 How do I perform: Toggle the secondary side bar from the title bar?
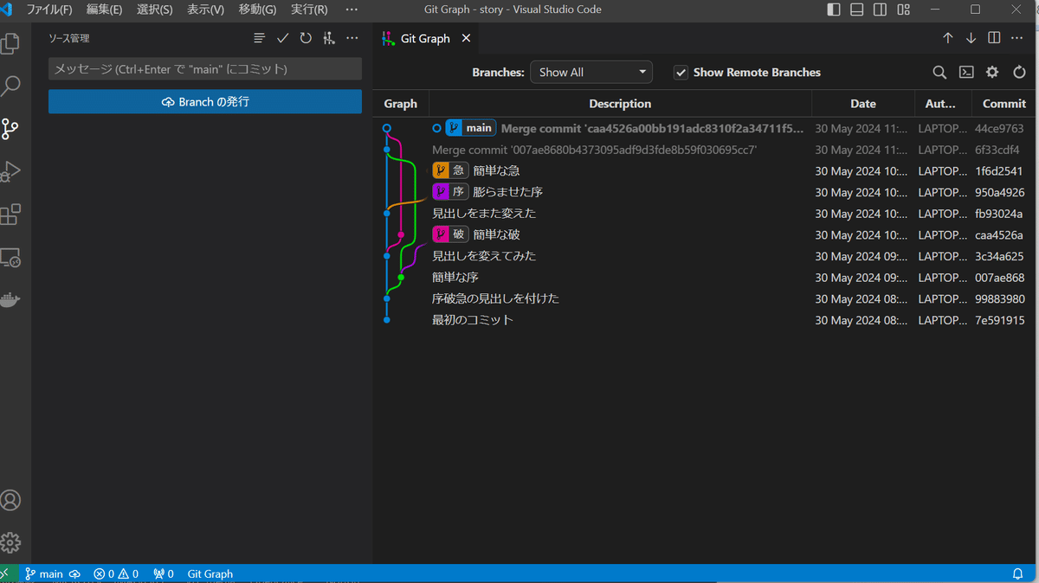click(x=881, y=10)
